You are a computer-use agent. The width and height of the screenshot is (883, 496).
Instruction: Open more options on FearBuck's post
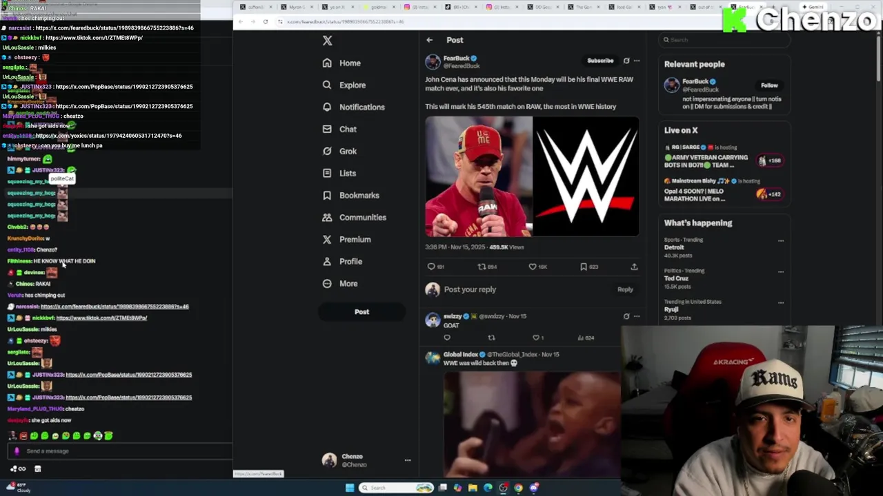637,61
